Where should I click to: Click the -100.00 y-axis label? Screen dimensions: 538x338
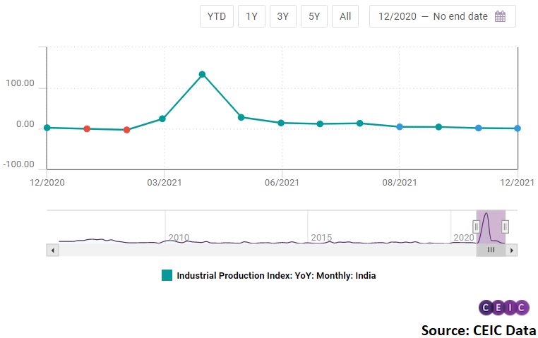coord(18,164)
